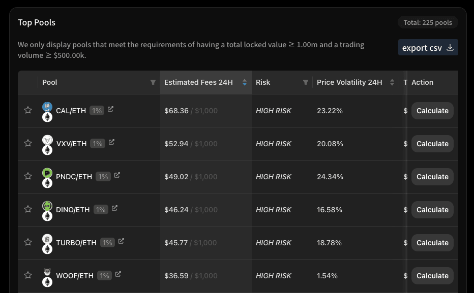
Task: Click the Action column header
Action: pos(422,82)
